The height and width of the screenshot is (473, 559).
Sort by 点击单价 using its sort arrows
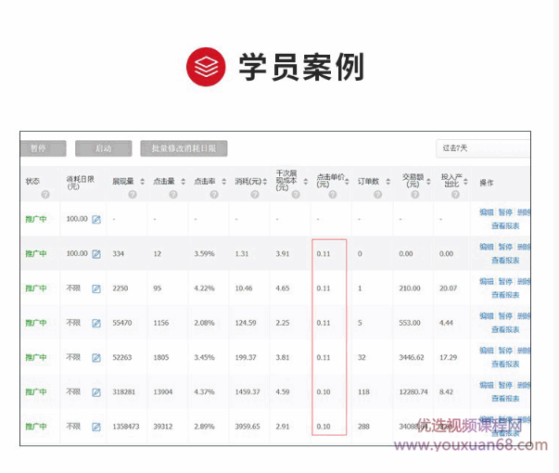pyautogui.click(x=347, y=182)
